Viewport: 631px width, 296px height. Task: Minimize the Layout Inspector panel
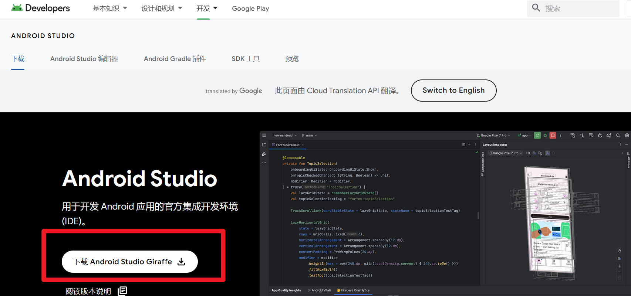click(x=627, y=144)
